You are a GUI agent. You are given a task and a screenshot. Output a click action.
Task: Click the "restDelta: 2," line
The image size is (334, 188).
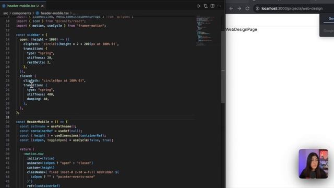pyautogui.click(x=39, y=63)
